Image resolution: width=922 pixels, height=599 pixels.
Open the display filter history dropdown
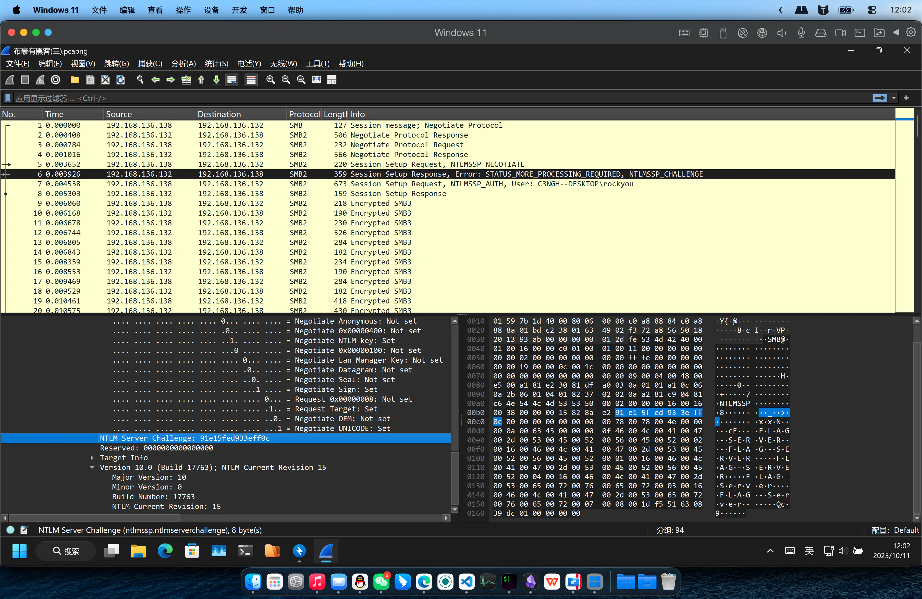[x=894, y=98]
